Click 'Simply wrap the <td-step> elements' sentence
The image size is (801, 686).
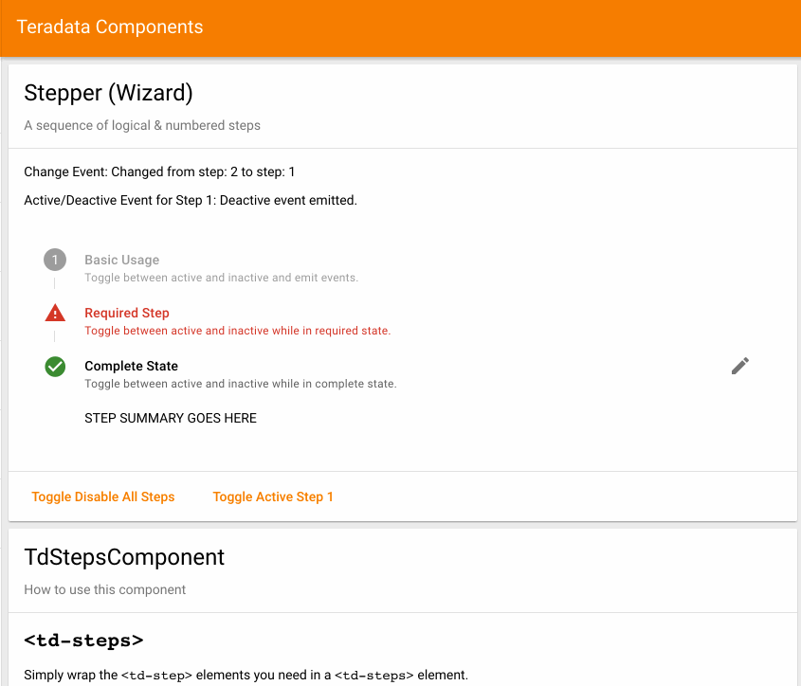tap(246, 675)
